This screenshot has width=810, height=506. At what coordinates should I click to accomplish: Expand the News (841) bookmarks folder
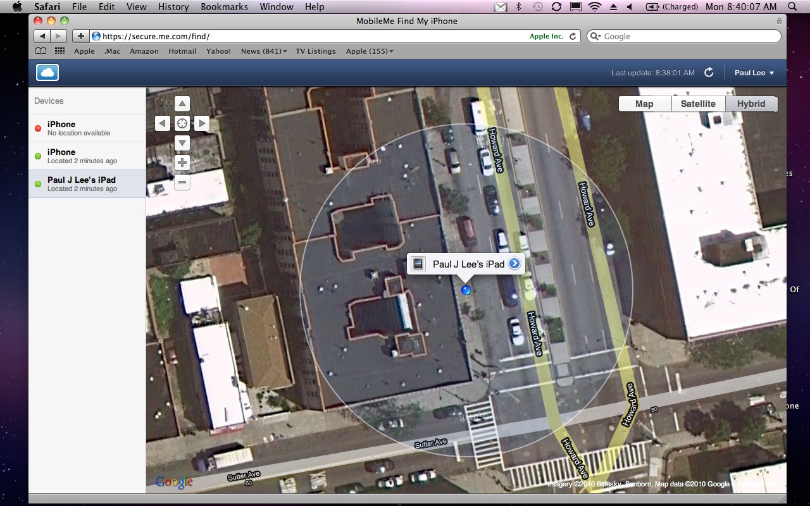click(264, 51)
